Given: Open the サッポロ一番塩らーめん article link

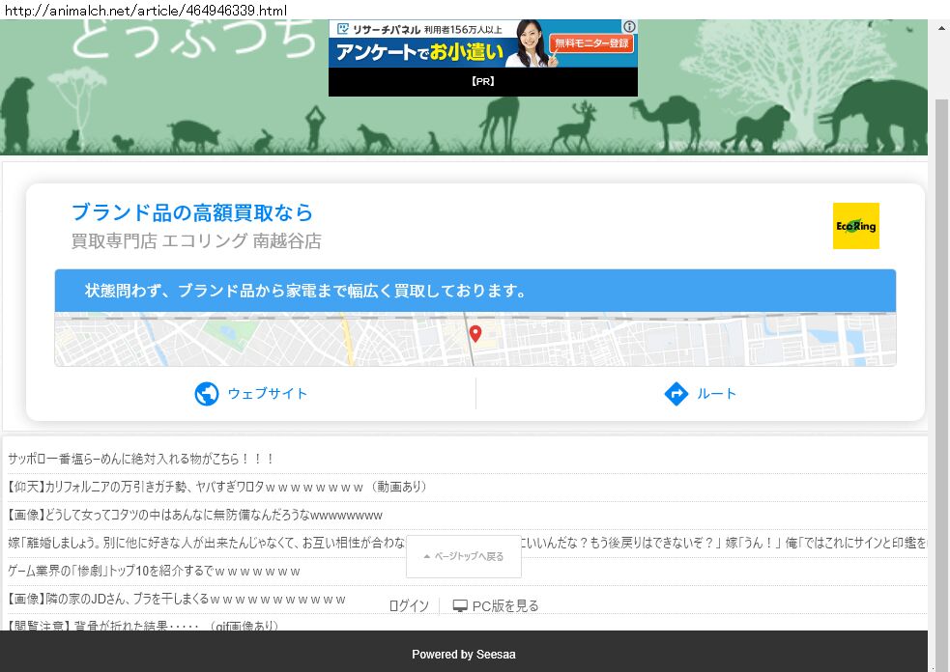Looking at the screenshot, I should click(142, 459).
